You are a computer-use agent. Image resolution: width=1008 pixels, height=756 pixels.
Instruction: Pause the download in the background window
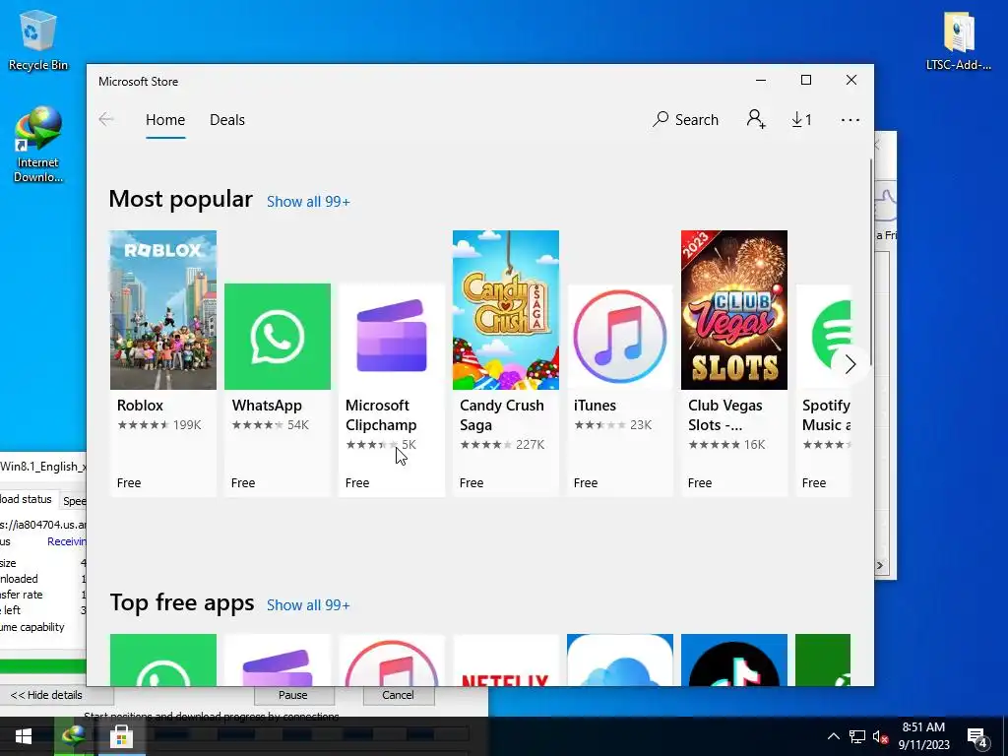(x=293, y=695)
